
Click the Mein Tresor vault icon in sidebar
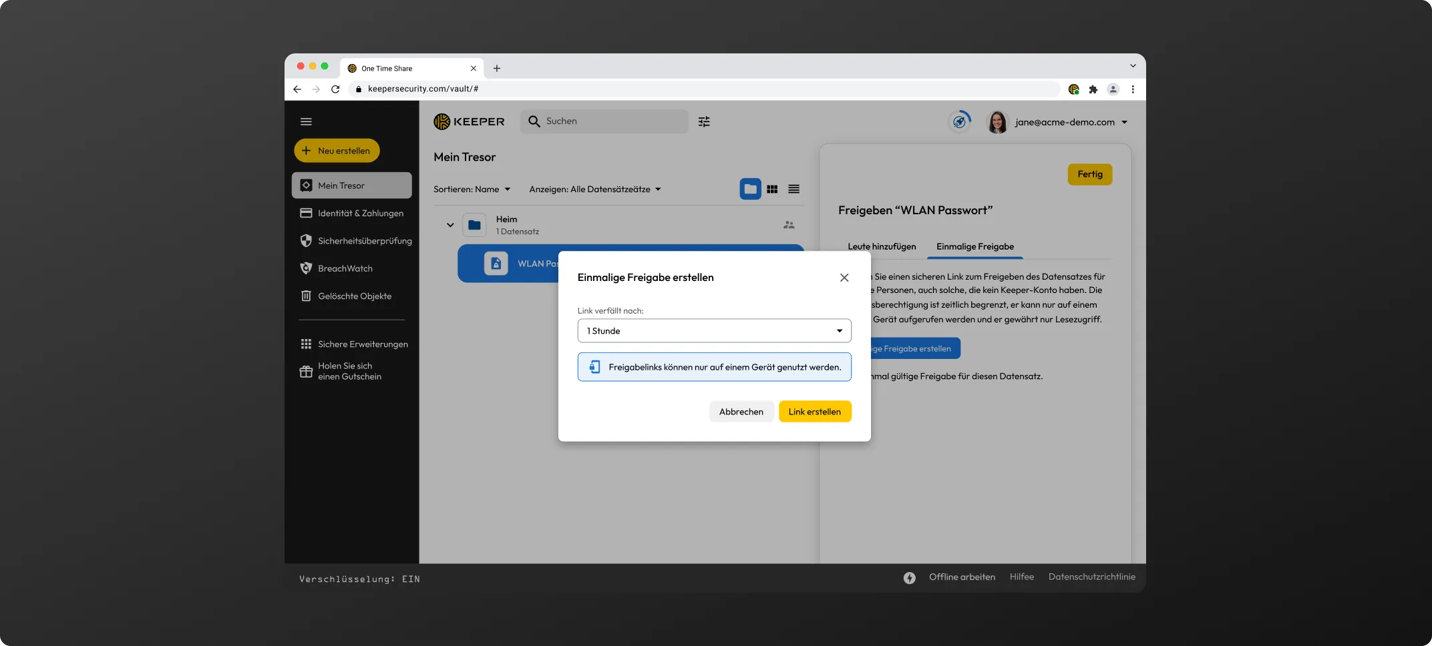(x=306, y=186)
